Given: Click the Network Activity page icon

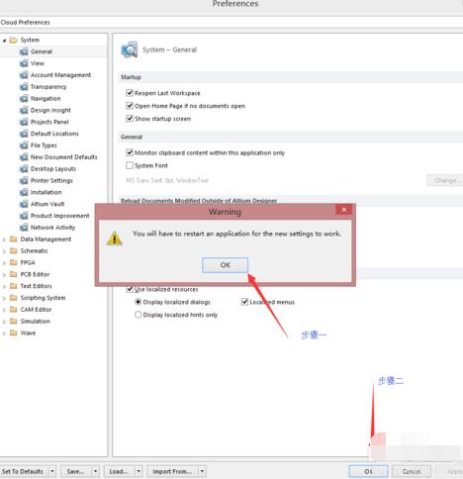Looking at the screenshot, I should pyautogui.click(x=24, y=228).
